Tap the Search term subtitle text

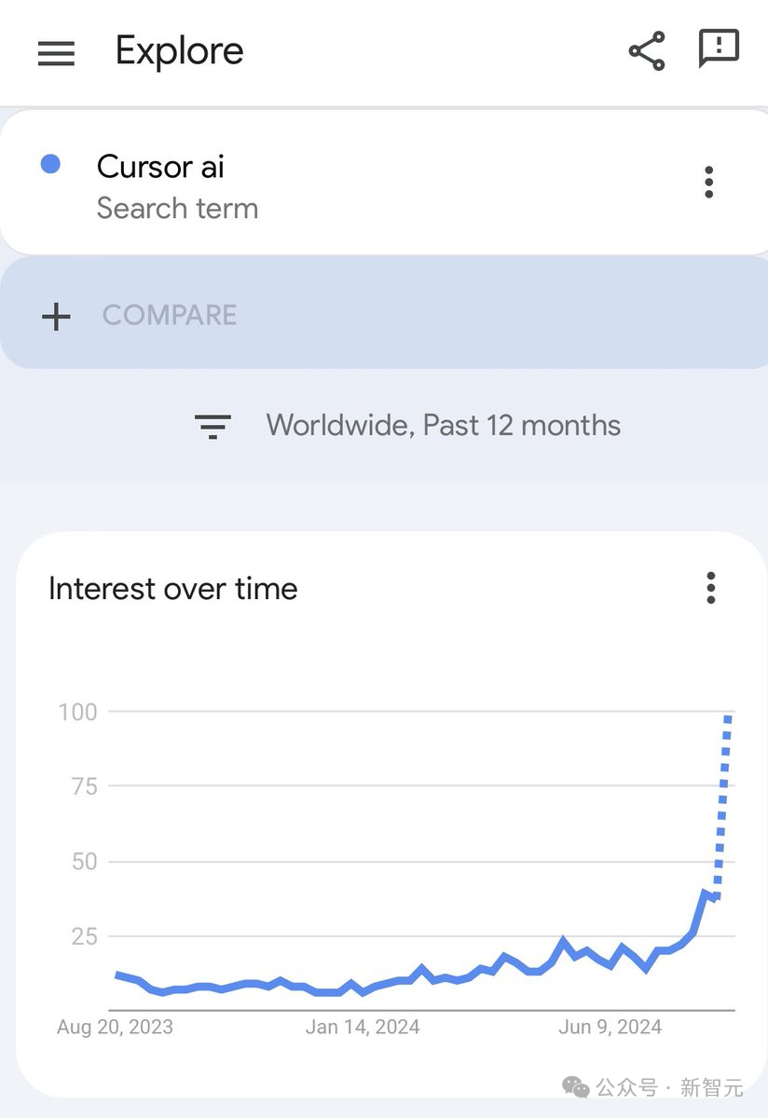[x=177, y=209]
